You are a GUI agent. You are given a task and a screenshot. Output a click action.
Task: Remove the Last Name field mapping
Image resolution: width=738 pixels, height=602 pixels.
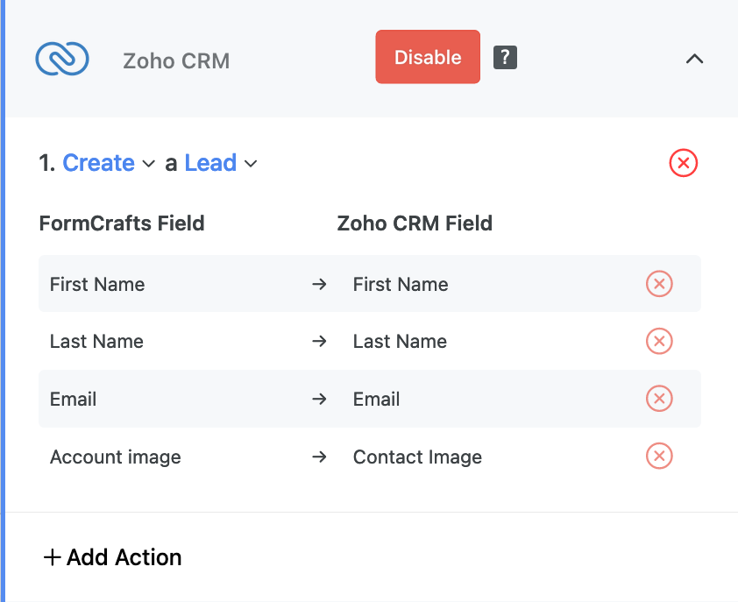point(659,341)
